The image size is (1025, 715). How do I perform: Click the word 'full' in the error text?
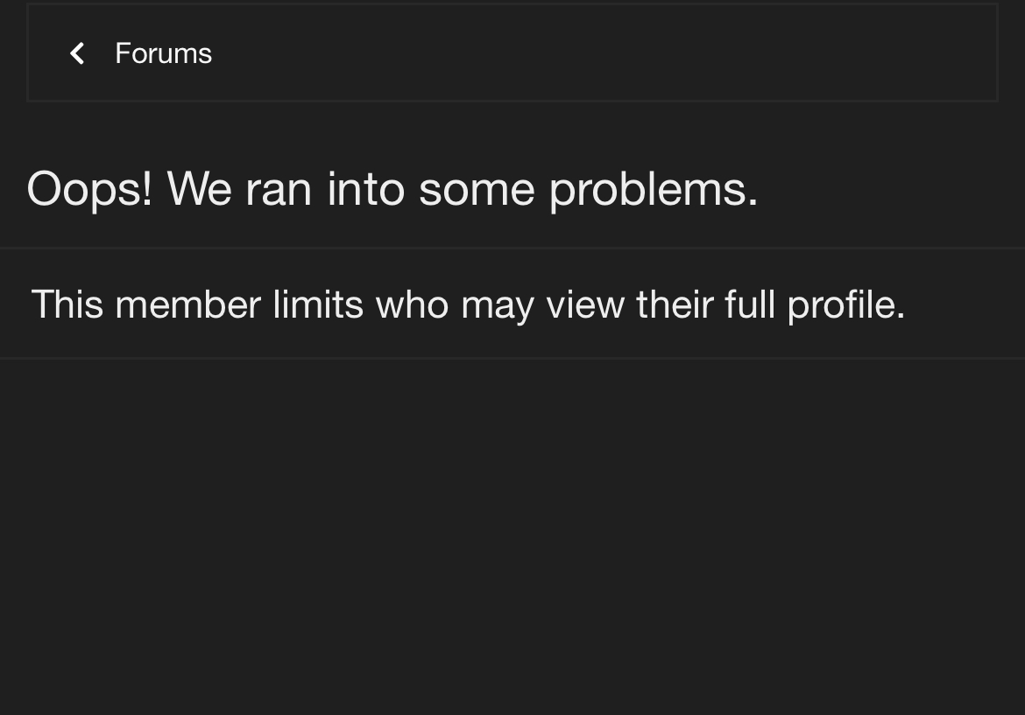point(750,305)
